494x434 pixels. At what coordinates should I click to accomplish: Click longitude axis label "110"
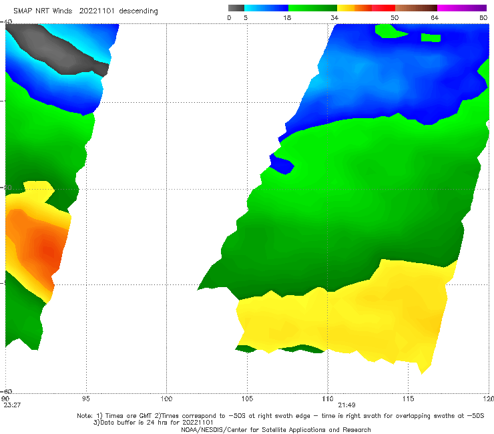pos(328,399)
